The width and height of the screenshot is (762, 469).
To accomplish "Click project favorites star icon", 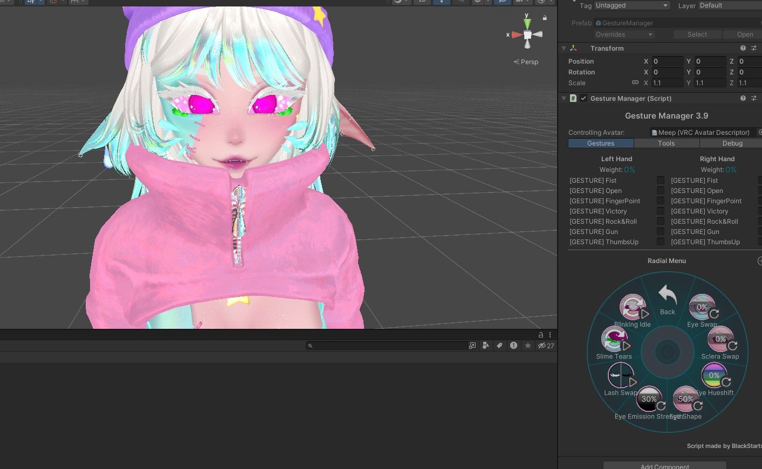I will [x=528, y=346].
